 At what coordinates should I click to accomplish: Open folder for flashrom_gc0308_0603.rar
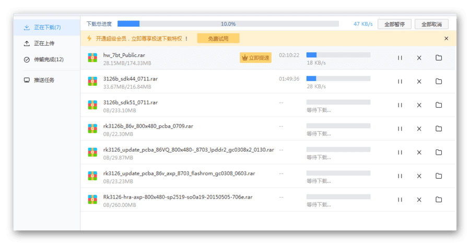[x=439, y=176]
